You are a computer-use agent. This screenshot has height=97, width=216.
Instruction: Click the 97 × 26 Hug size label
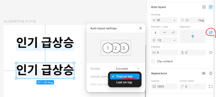pos(45,82)
